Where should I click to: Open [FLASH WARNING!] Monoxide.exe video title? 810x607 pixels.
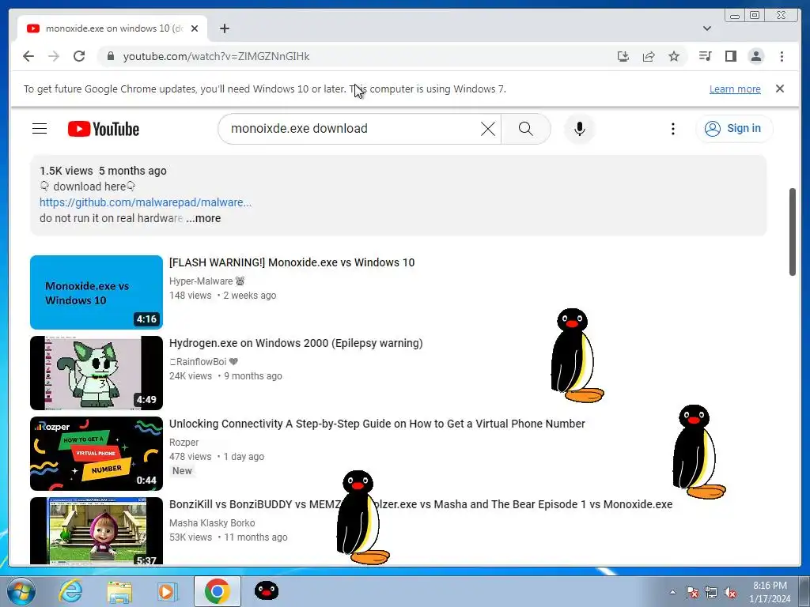[x=292, y=262]
